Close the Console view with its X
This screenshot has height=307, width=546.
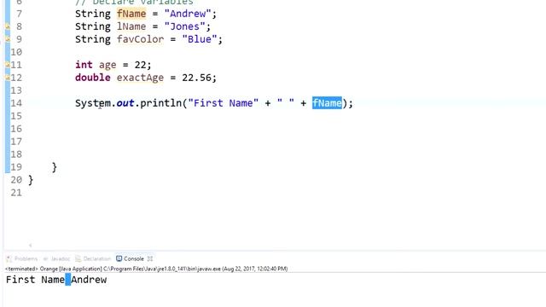[x=150, y=258]
